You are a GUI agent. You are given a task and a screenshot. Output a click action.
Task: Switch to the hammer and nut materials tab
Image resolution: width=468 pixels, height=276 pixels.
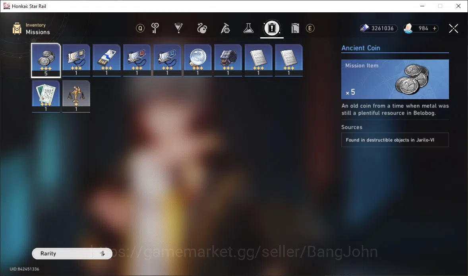pos(225,28)
